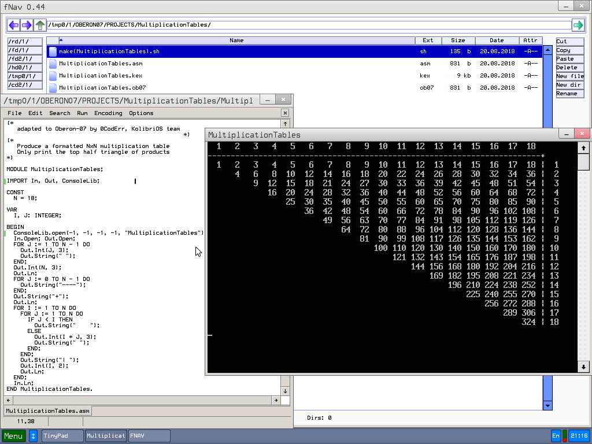Go up one directory level
592x444 pixels.
coord(40,25)
